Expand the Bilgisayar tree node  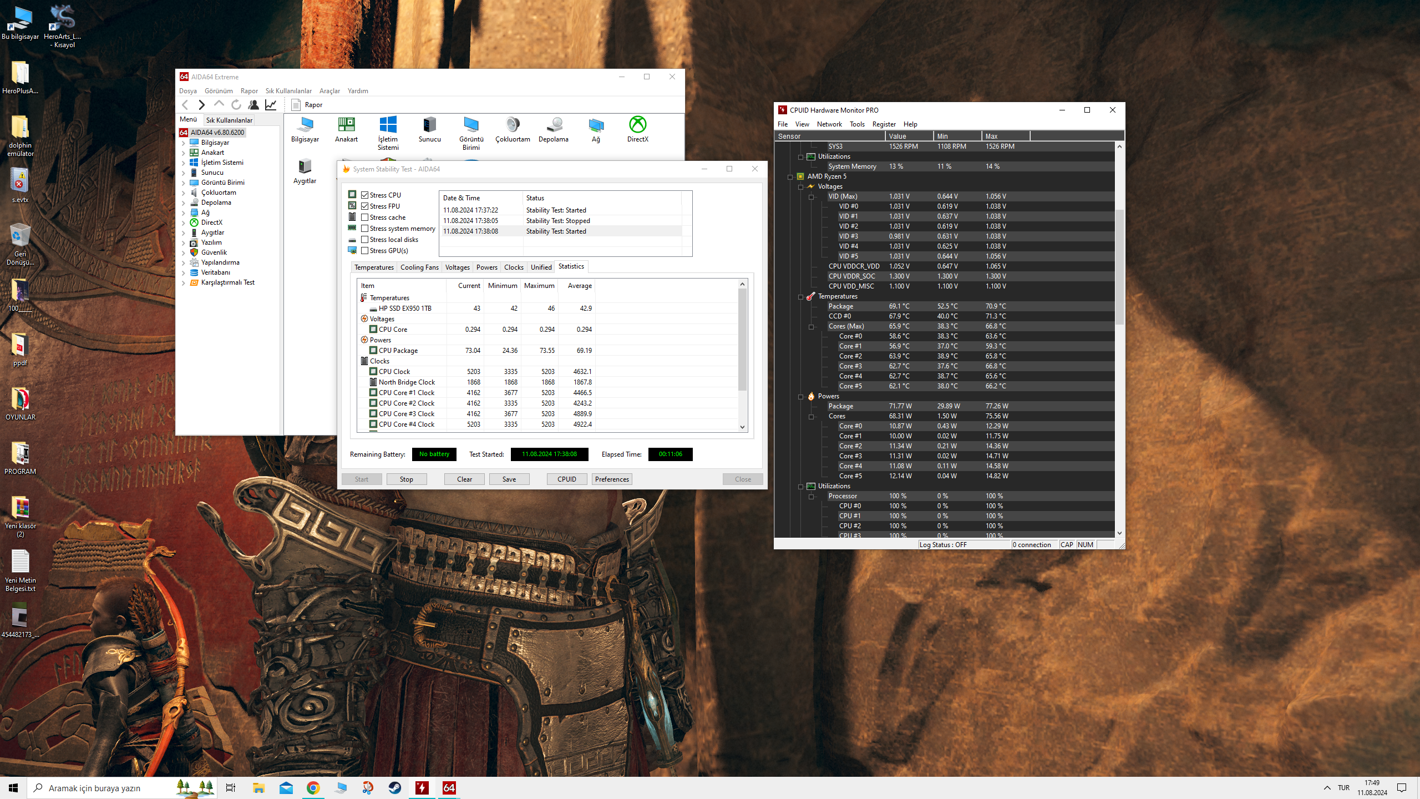(184, 143)
